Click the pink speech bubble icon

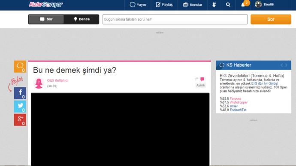[202, 79]
